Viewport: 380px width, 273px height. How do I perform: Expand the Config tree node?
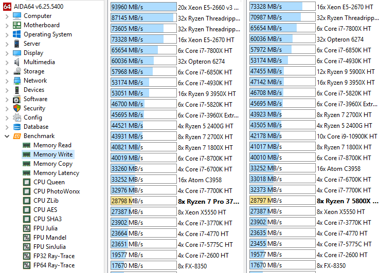(x=7, y=118)
